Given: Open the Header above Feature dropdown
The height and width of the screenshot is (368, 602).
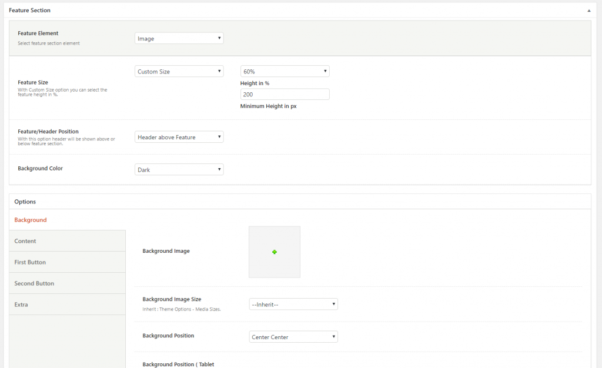Looking at the screenshot, I should pyautogui.click(x=179, y=137).
